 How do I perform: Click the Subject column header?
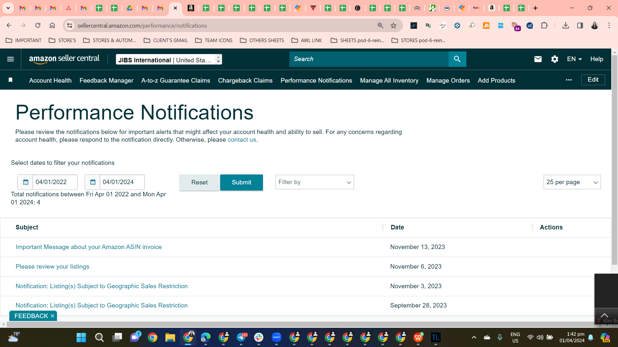pyautogui.click(x=27, y=227)
